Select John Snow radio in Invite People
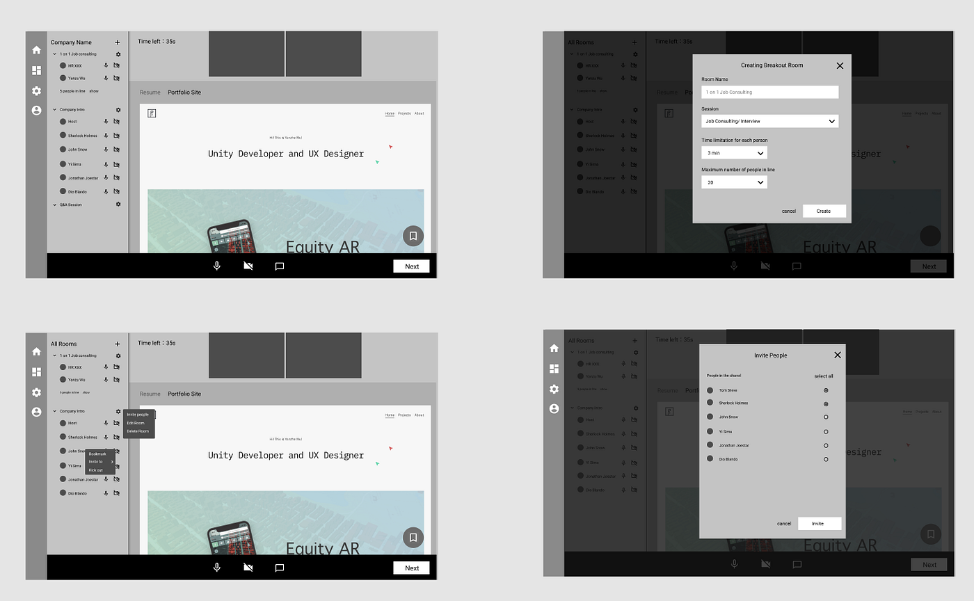Viewport: 974px width, 601px height. (x=826, y=417)
